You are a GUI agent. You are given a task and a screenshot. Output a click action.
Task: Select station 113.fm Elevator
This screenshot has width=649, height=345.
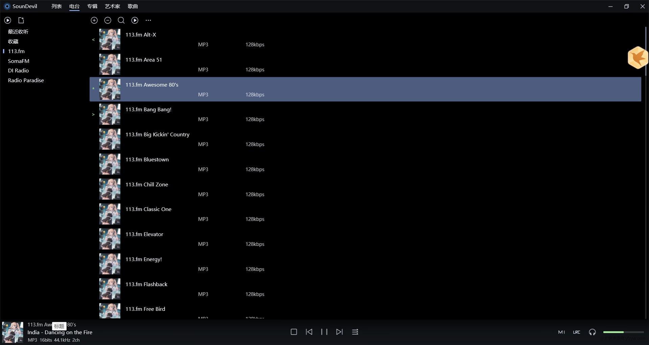point(365,239)
